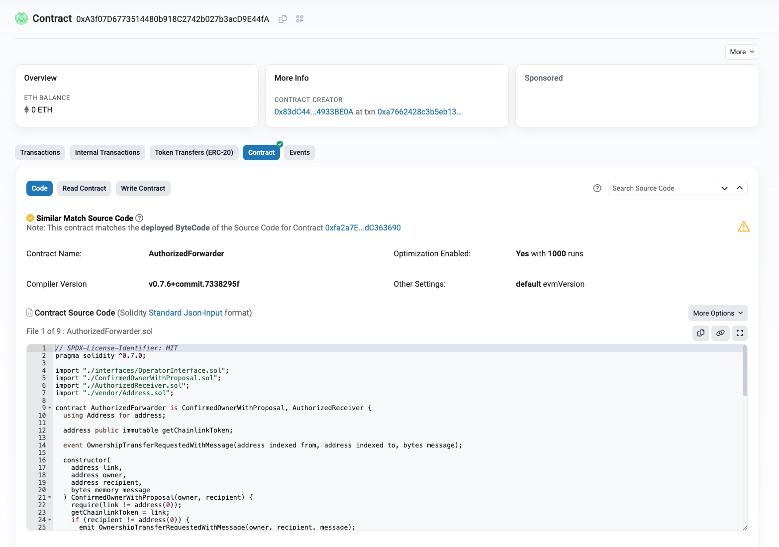Expand the More Options dropdown

tap(717, 313)
